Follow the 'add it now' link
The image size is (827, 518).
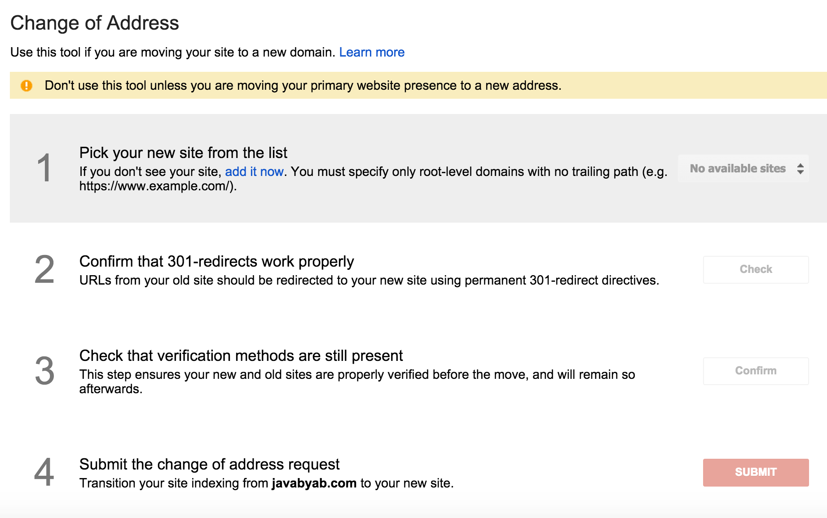tap(254, 171)
